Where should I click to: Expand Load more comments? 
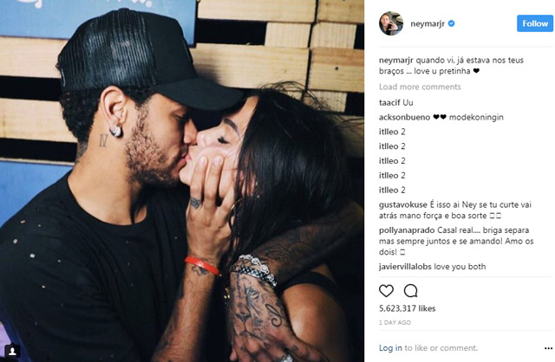[420, 87]
